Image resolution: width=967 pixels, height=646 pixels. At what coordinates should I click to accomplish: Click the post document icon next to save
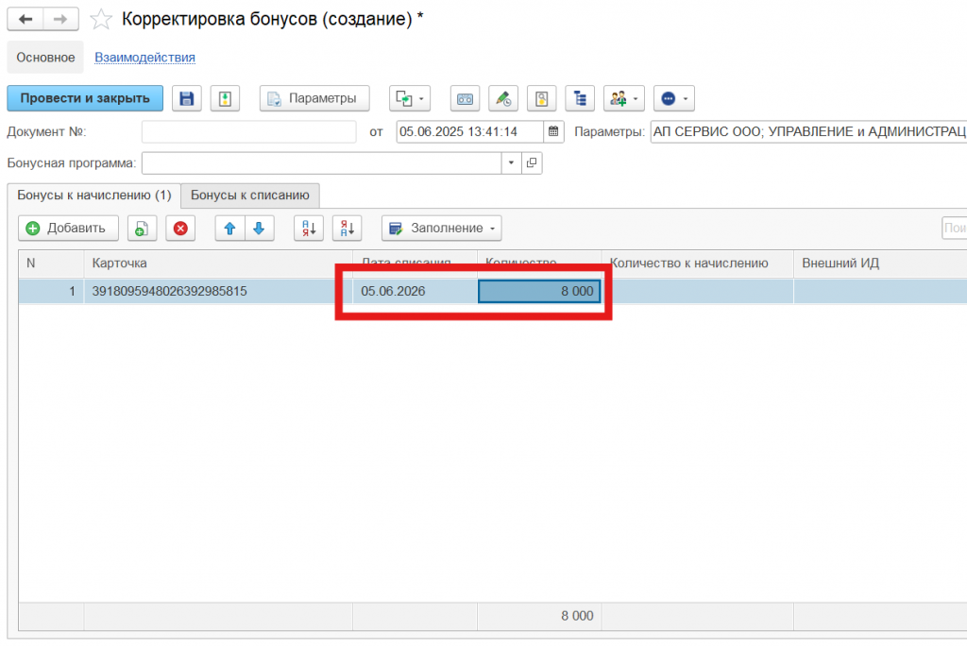[226, 98]
